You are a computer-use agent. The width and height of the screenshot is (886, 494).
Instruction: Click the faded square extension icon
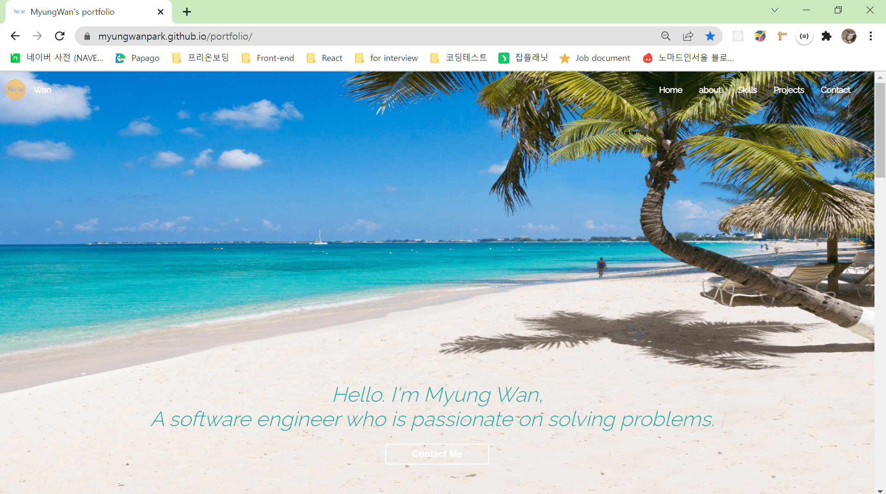coord(738,36)
